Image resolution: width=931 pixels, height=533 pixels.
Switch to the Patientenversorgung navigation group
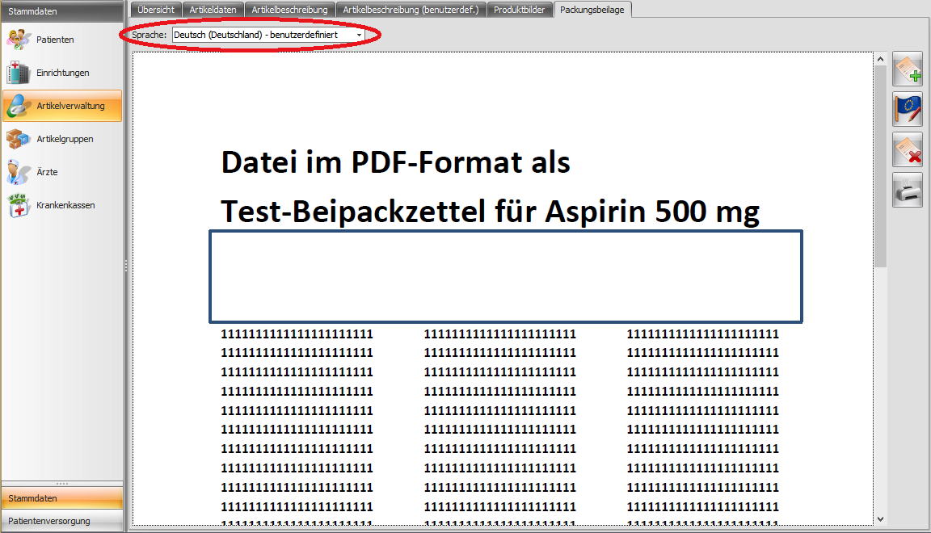pos(62,521)
